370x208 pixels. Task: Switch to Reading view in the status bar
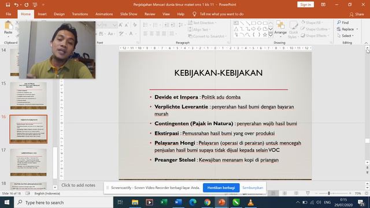pyautogui.click(x=297, y=194)
